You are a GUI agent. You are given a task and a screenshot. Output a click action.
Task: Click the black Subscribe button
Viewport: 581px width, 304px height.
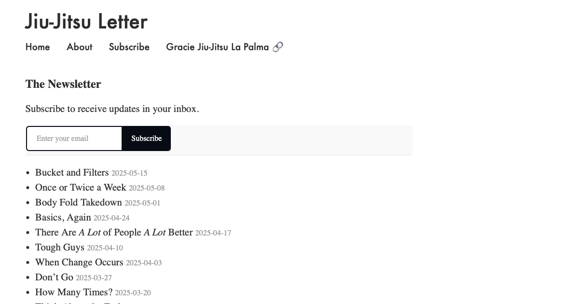coord(146,138)
